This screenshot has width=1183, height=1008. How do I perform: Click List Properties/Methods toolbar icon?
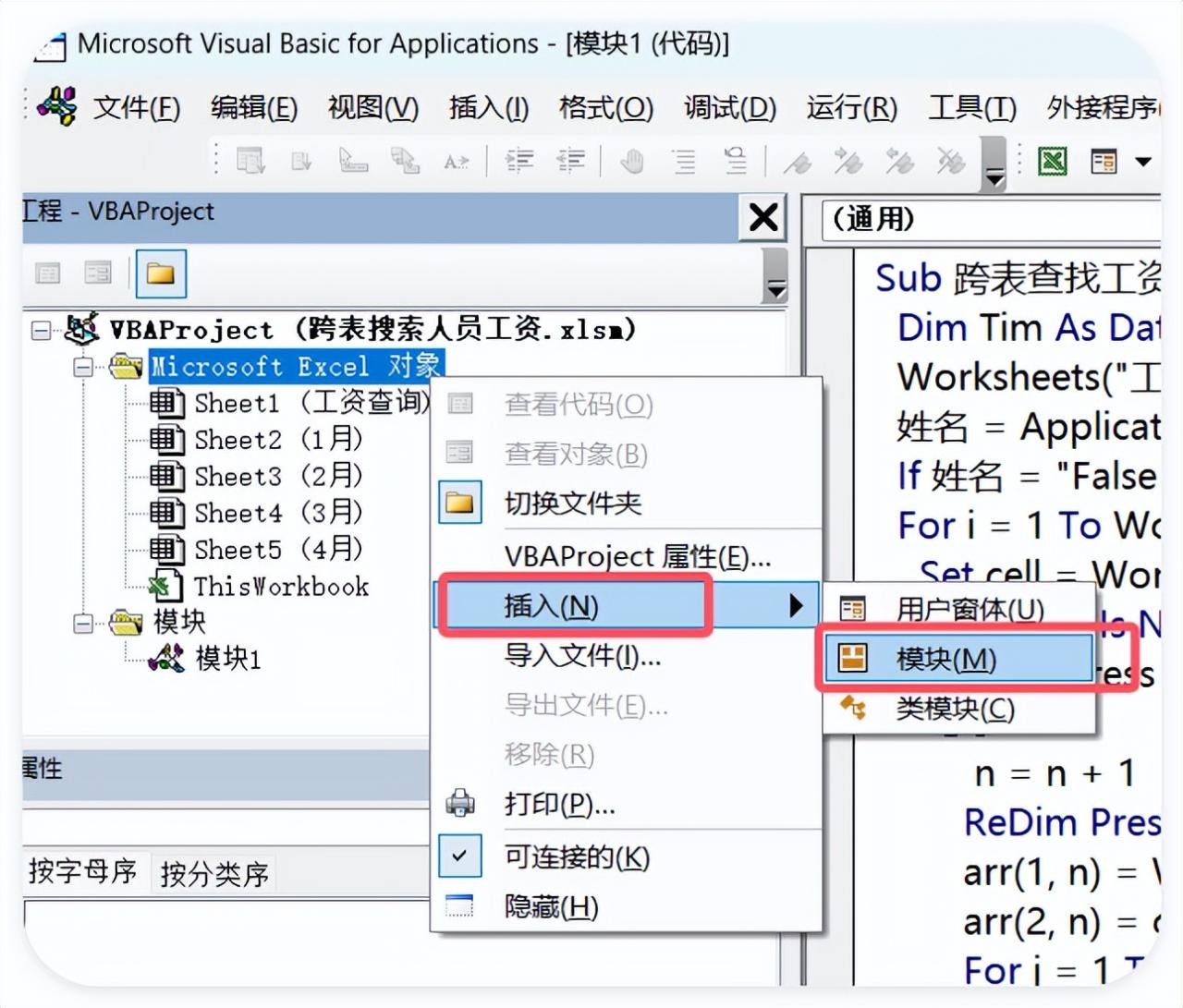pyautogui.click(x=250, y=162)
